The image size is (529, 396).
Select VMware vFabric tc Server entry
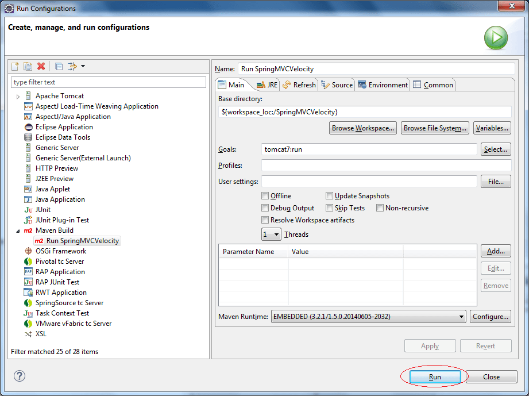point(74,324)
